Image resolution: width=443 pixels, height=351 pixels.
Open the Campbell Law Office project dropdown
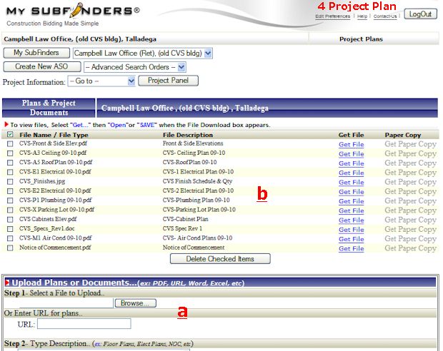pos(143,54)
